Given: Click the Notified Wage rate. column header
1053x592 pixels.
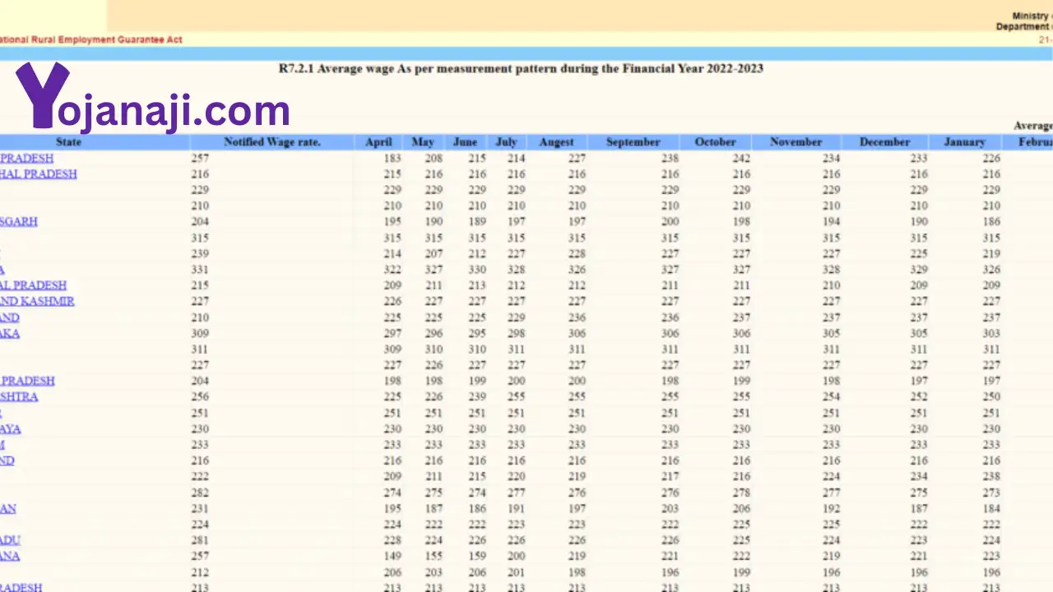Looking at the screenshot, I should 272,142.
